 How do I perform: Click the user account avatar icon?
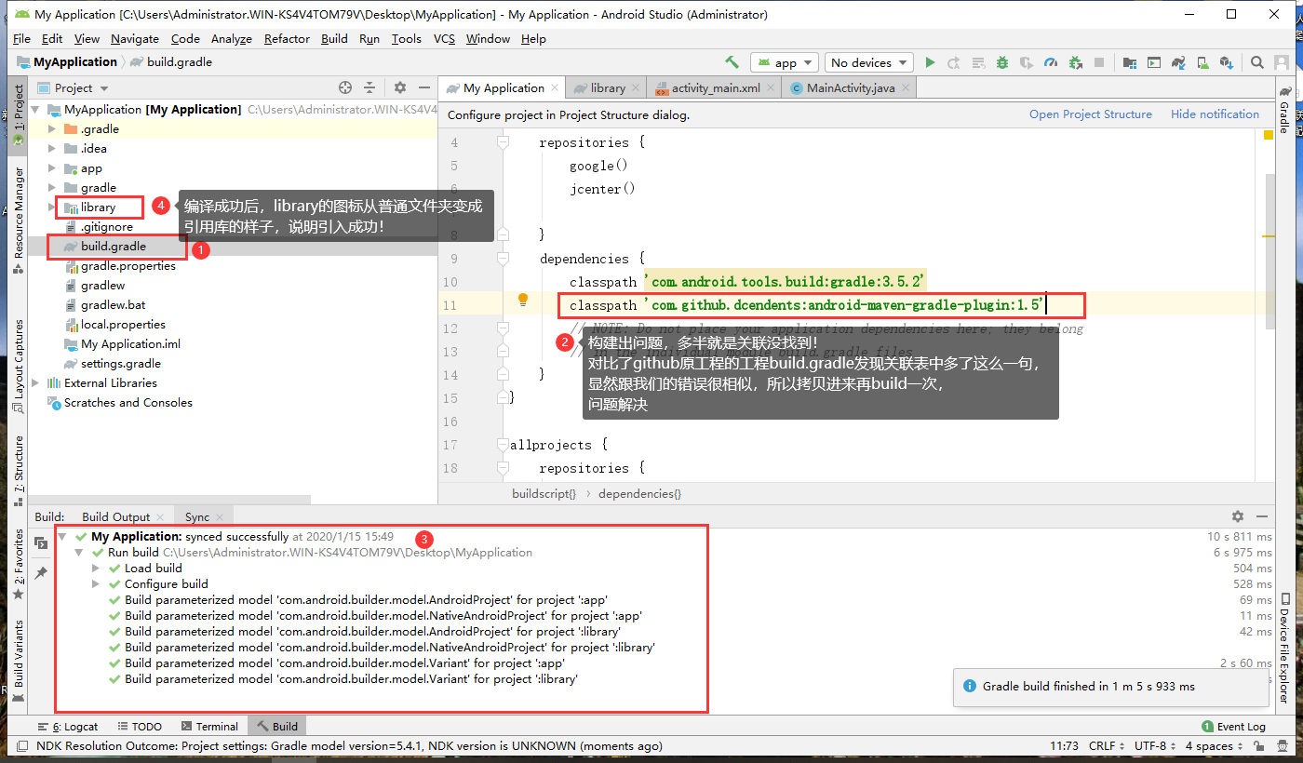[x=1283, y=62]
